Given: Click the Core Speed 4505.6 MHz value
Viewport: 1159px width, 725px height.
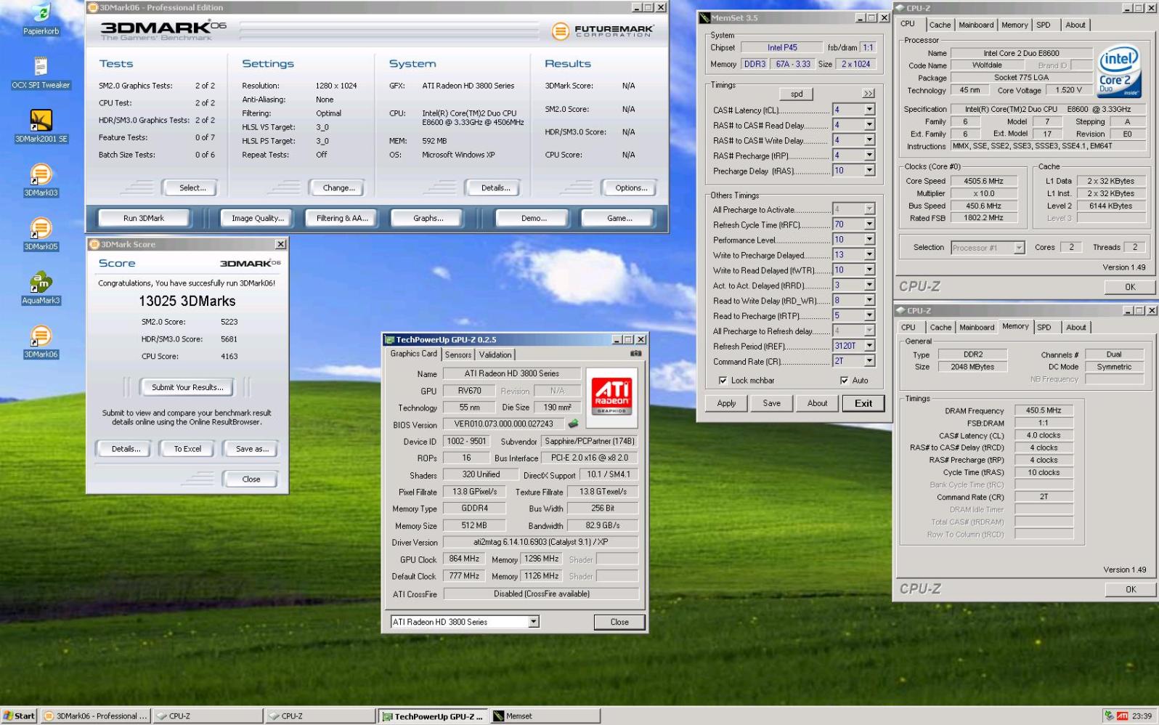Looking at the screenshot, I should pos(983,181).
